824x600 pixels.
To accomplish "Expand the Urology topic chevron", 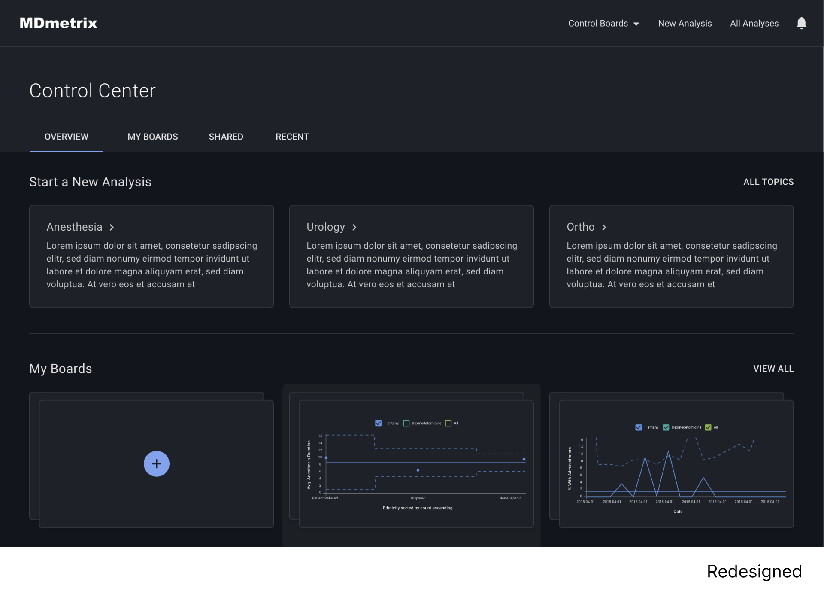I will point(354,227).
